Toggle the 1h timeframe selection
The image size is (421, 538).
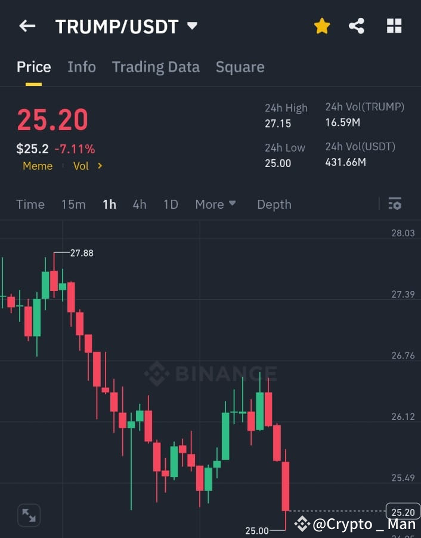tap(109, 204)
